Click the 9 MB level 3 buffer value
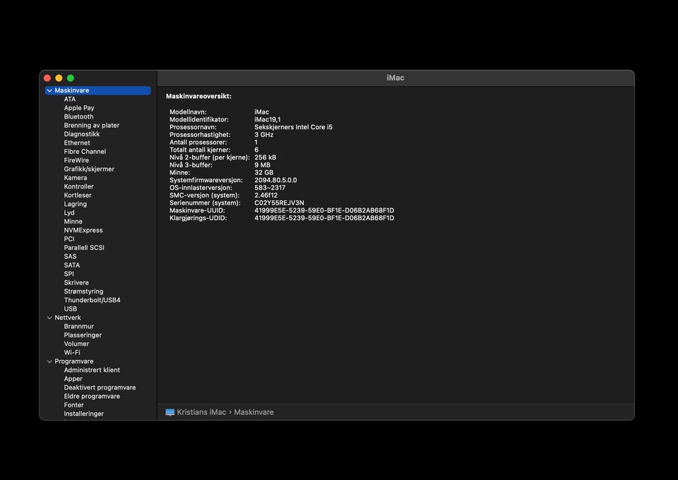Image resolution: width=678 pixels, height=480 pixels. pyautogui.click(x=262, y=165)
